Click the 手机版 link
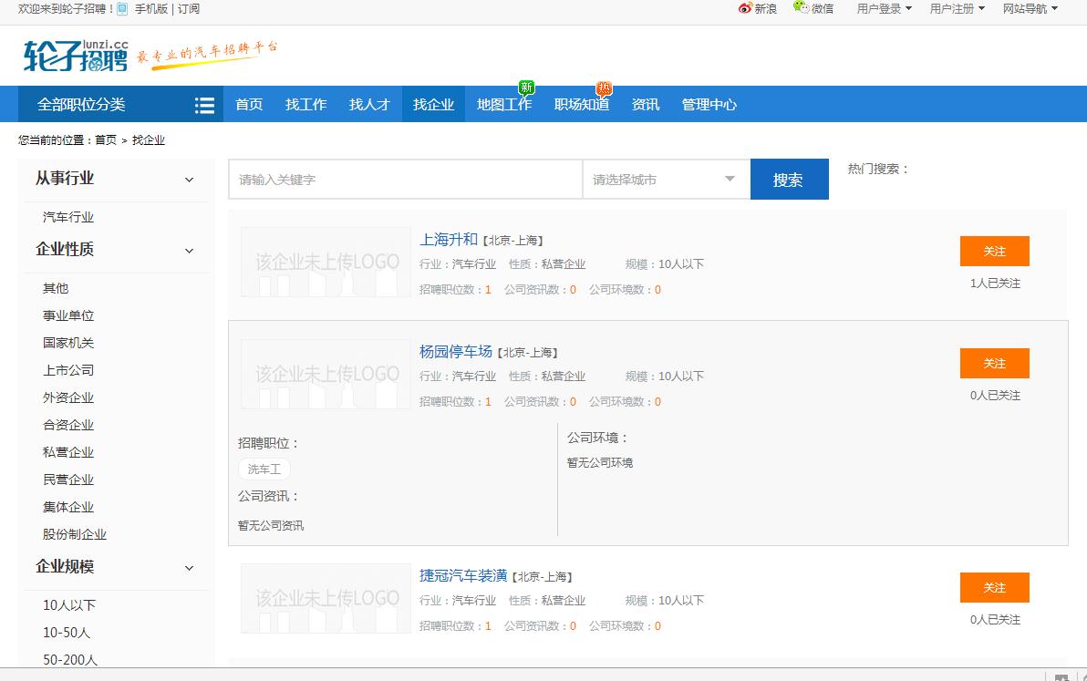The height and width of the screenshot is (681, 1087). coord(151,9)
